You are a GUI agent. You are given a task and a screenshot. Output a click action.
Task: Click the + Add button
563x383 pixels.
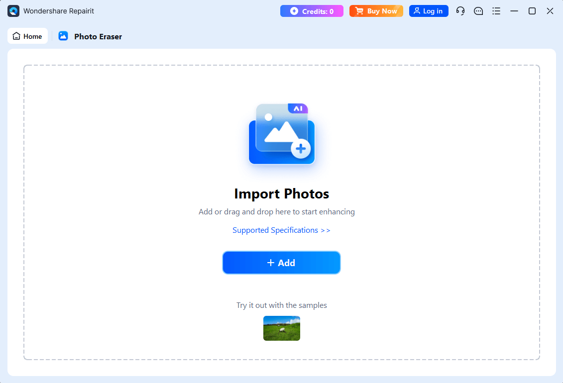coord(281,263)
